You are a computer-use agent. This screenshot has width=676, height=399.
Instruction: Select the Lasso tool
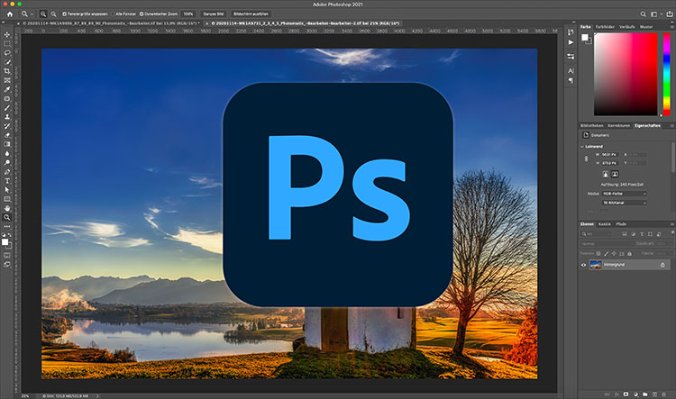coord(7,52)
